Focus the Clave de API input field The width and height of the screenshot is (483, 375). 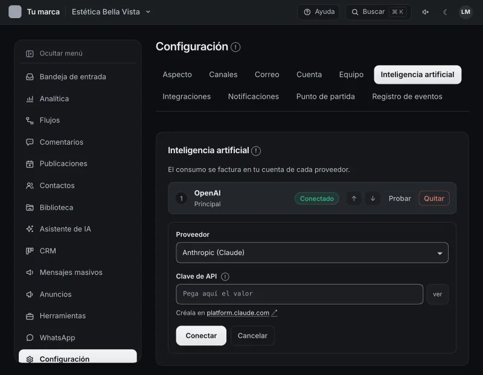[299, 294]
